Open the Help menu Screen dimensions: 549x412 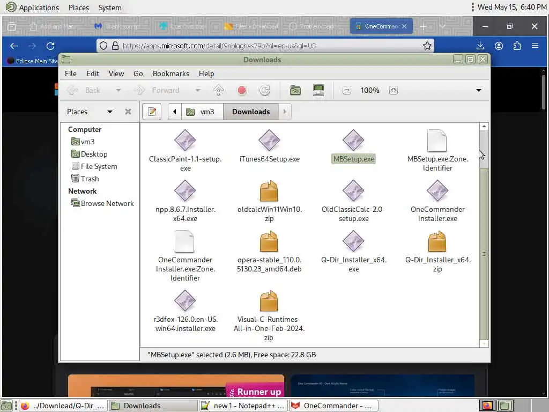[x=206, y=73]
